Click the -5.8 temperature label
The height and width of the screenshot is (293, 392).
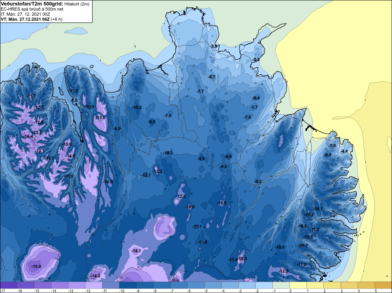point(74,100)
